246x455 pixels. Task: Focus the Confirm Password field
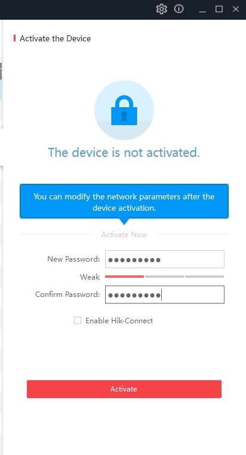pos(165,295)
